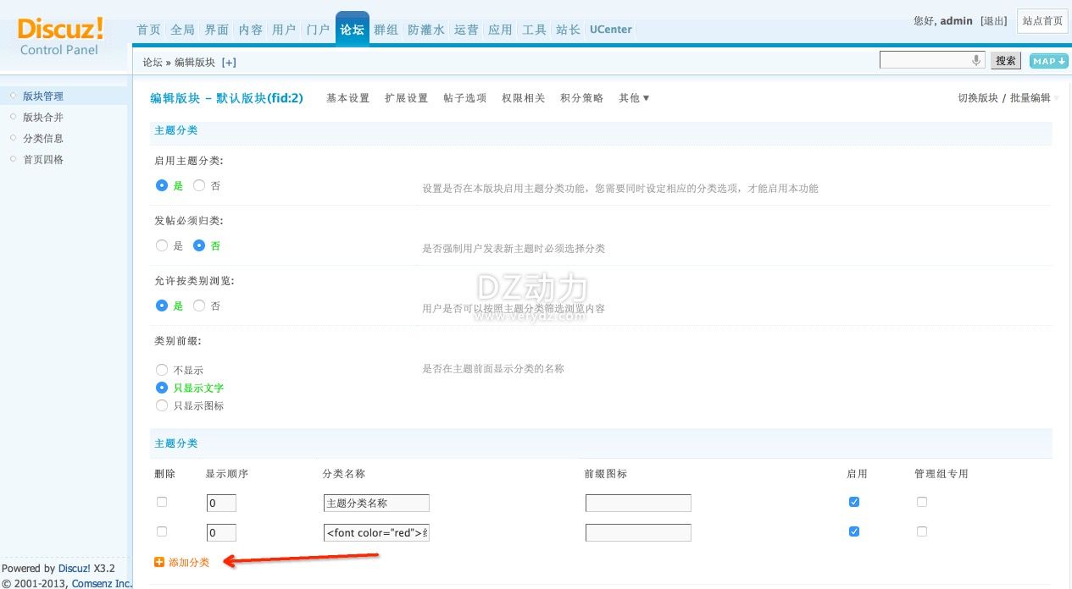Select 否 for 允许按类别浏览
The height and width of the screenshot is (589, 1072).
coord(199,306)
